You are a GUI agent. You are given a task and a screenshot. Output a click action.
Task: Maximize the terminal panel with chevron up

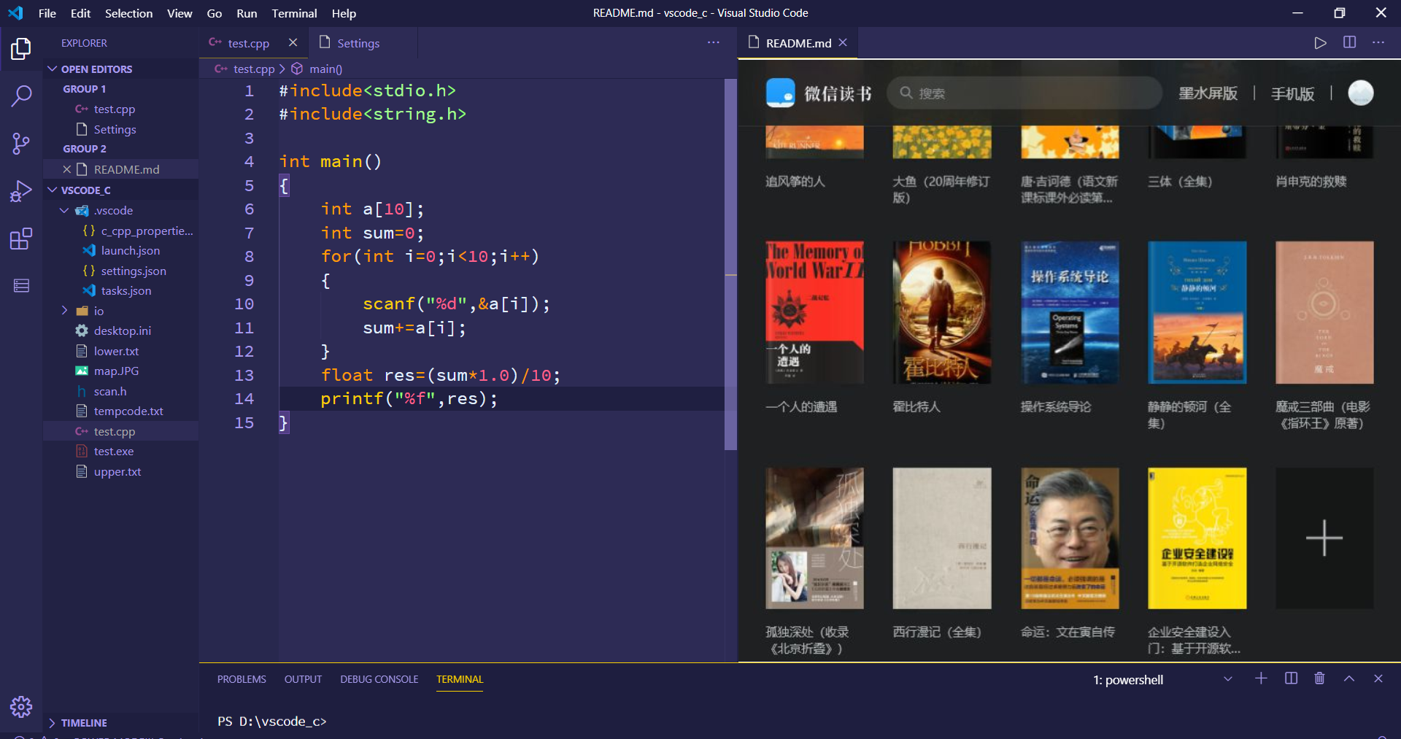[x=1349, y=678]
